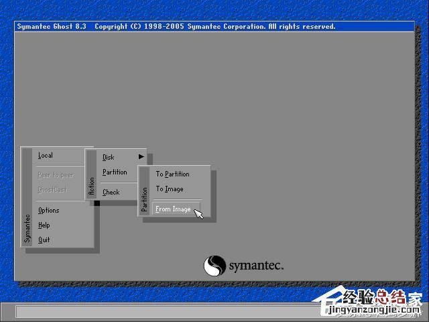
Task: Select the Peer to peer menu entry
Action: 56,175
